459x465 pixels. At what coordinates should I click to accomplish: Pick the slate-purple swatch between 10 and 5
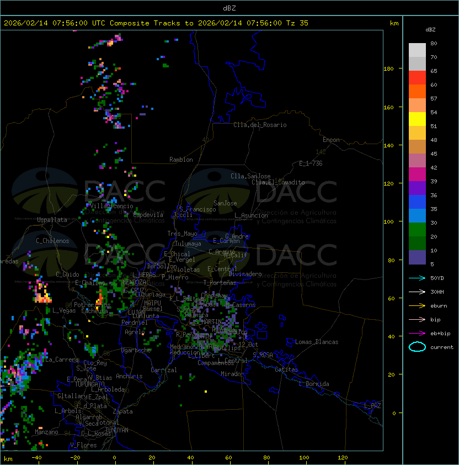417,257
